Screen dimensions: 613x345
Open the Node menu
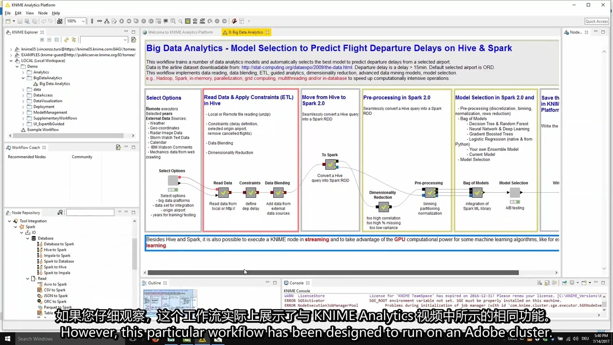click(43, 13)
